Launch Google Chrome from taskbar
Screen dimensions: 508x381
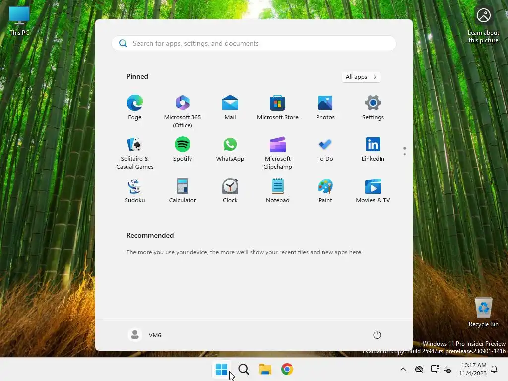coord(287,369)
